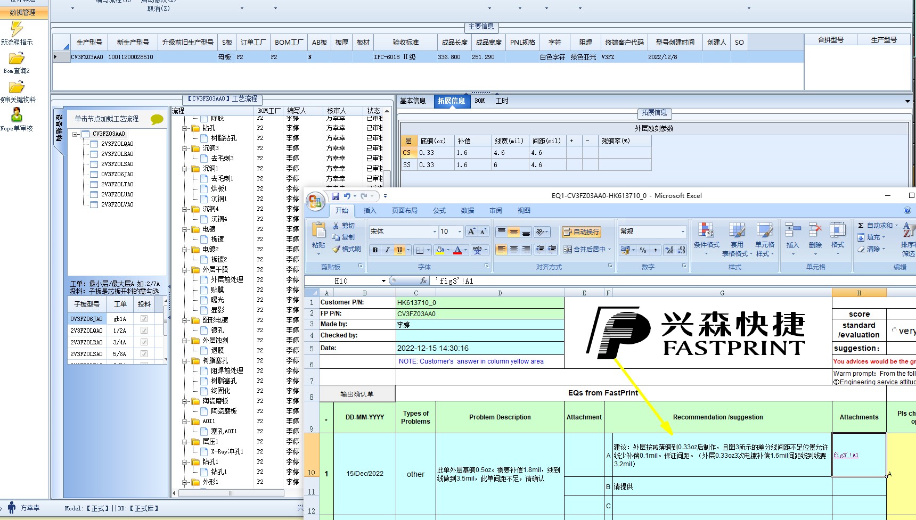Open the font name 宋体 dropdown
Image resolution: width=916 pixels, height=520 pixels.
coord(435,232)
